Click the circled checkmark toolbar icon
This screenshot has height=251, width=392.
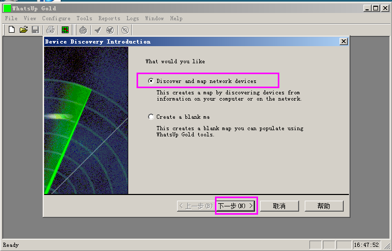click(110, 30)
